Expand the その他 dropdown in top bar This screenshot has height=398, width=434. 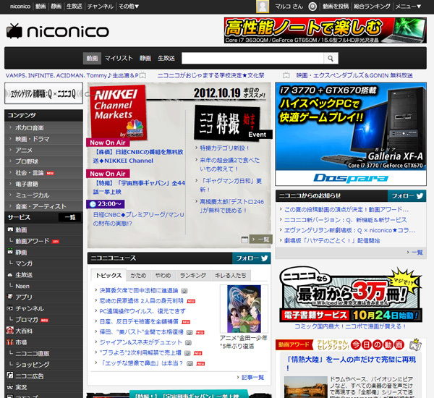pyautogui.click(x=127, y=6)
